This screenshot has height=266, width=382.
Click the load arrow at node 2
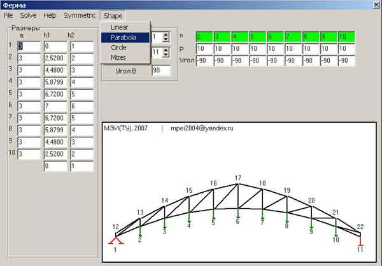[x=140, y=231]
